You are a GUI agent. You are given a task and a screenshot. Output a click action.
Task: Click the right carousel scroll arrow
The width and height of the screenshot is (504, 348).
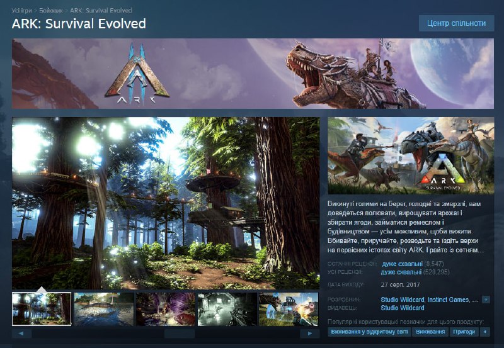pos(310,334)
